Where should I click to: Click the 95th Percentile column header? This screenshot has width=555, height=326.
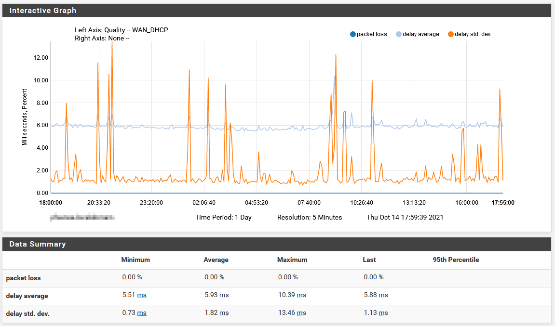tap(456, 260)
